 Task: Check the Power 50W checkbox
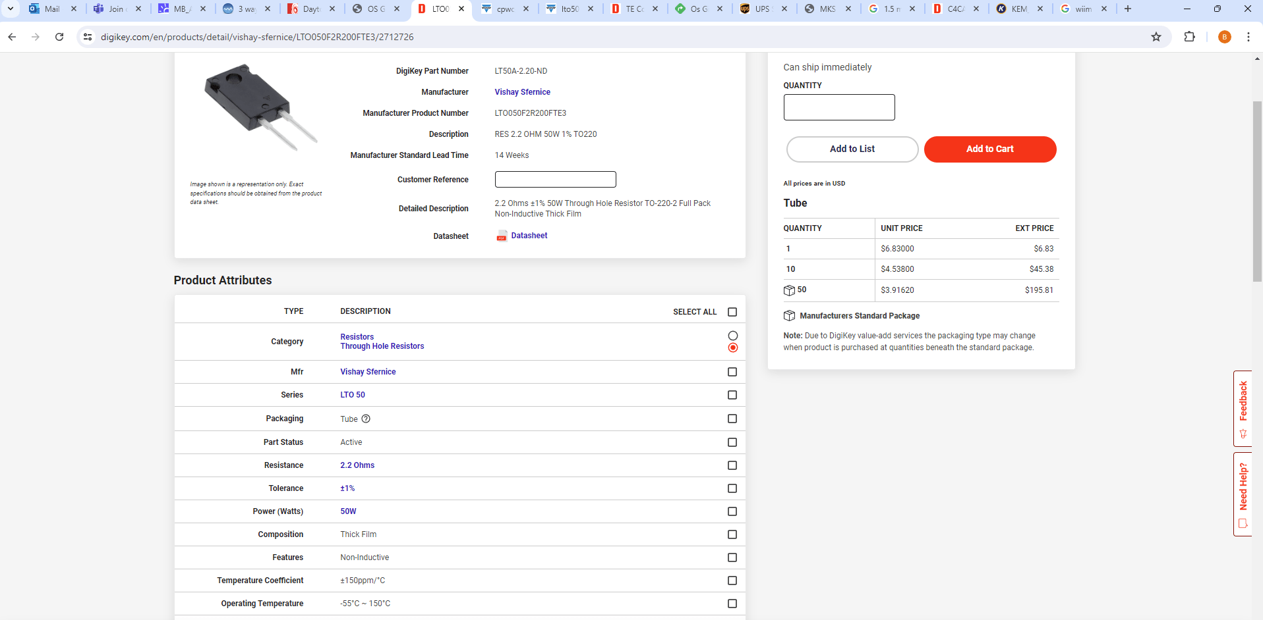pos(732,511)
